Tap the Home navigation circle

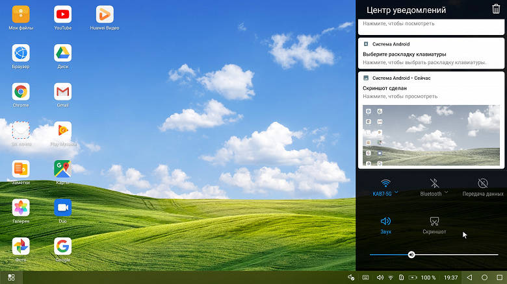click(x=484, y=278)
